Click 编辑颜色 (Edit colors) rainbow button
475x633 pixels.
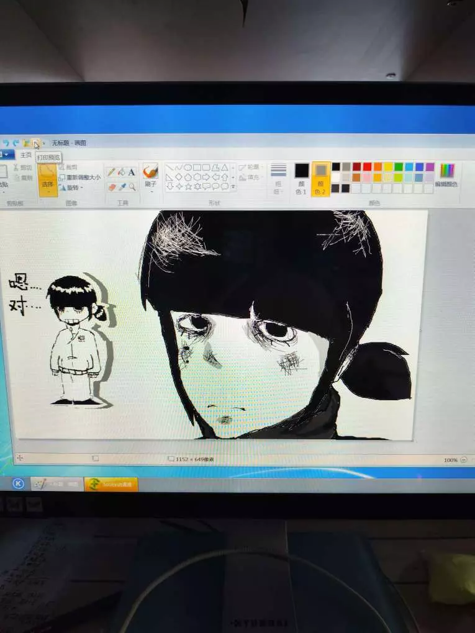pyautogui.click(x=446, y=175)
